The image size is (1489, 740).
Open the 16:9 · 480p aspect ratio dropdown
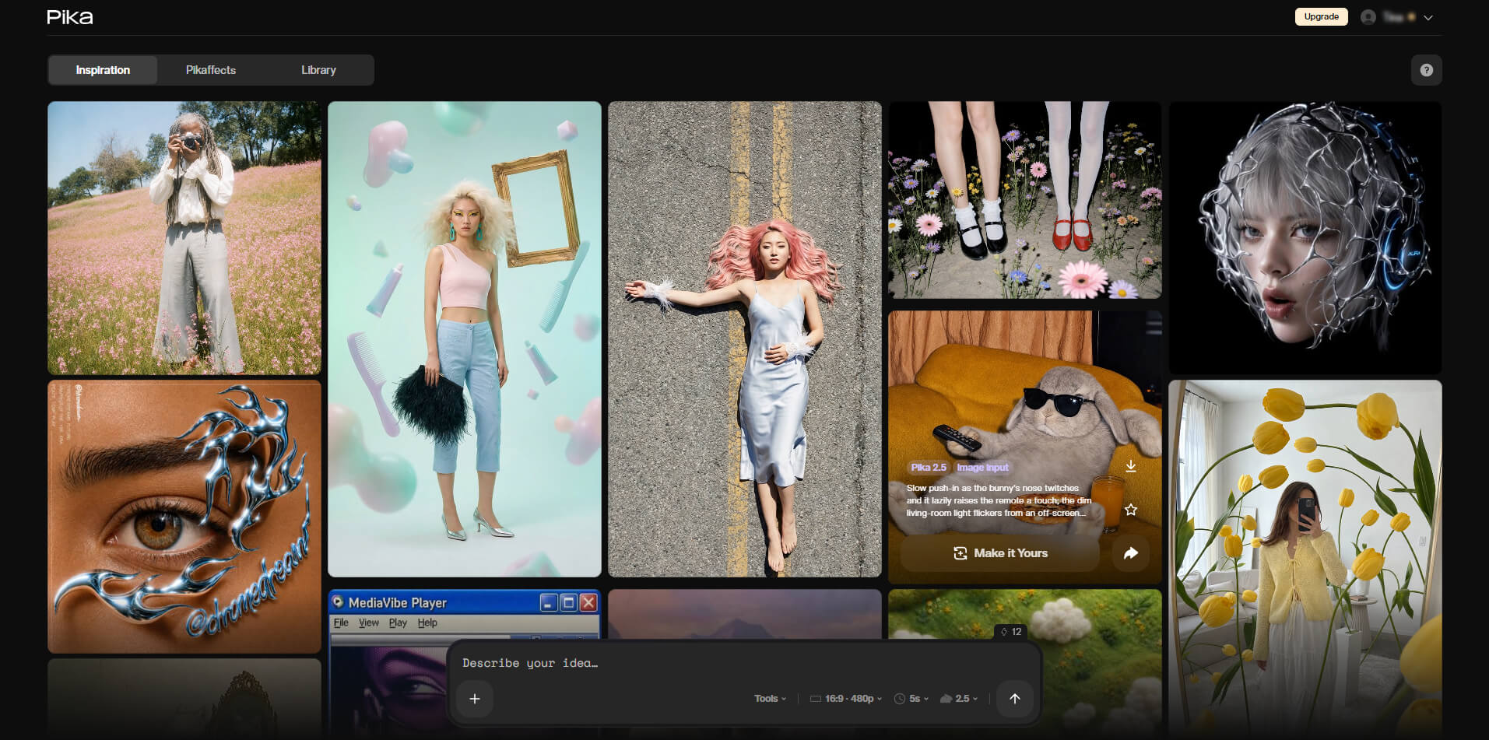(846, 699)
